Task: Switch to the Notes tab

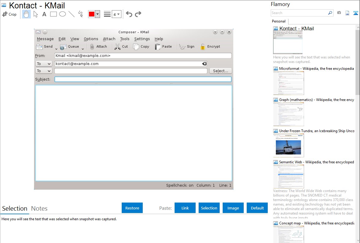Action: 39,209
